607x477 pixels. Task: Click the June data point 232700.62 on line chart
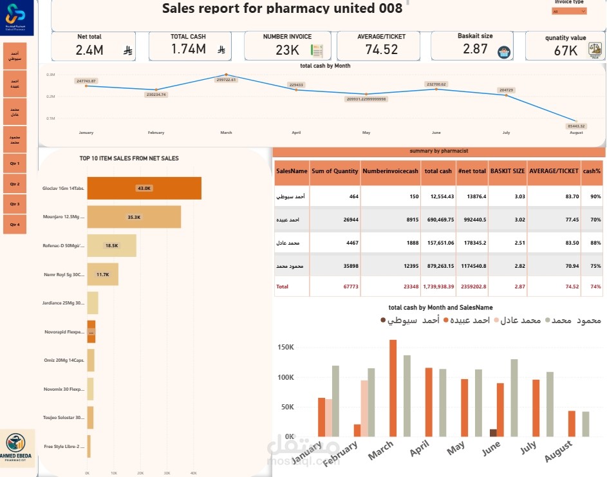(436, 89)
